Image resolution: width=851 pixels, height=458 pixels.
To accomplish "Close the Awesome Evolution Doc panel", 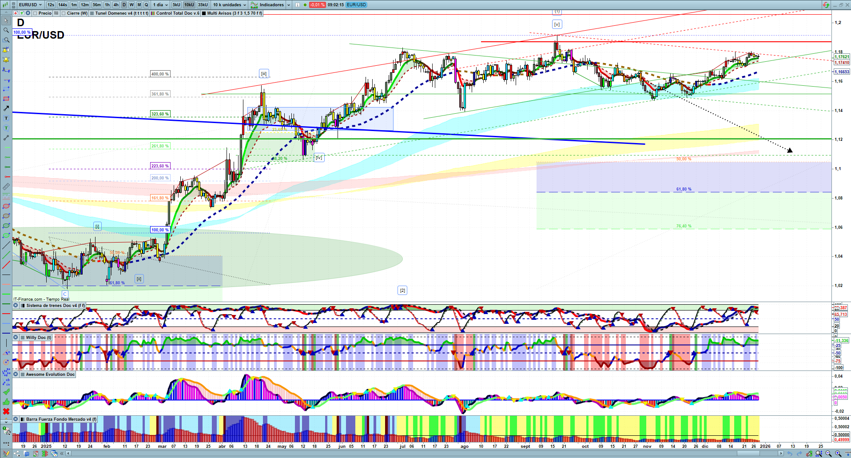I will pos(16,374).
